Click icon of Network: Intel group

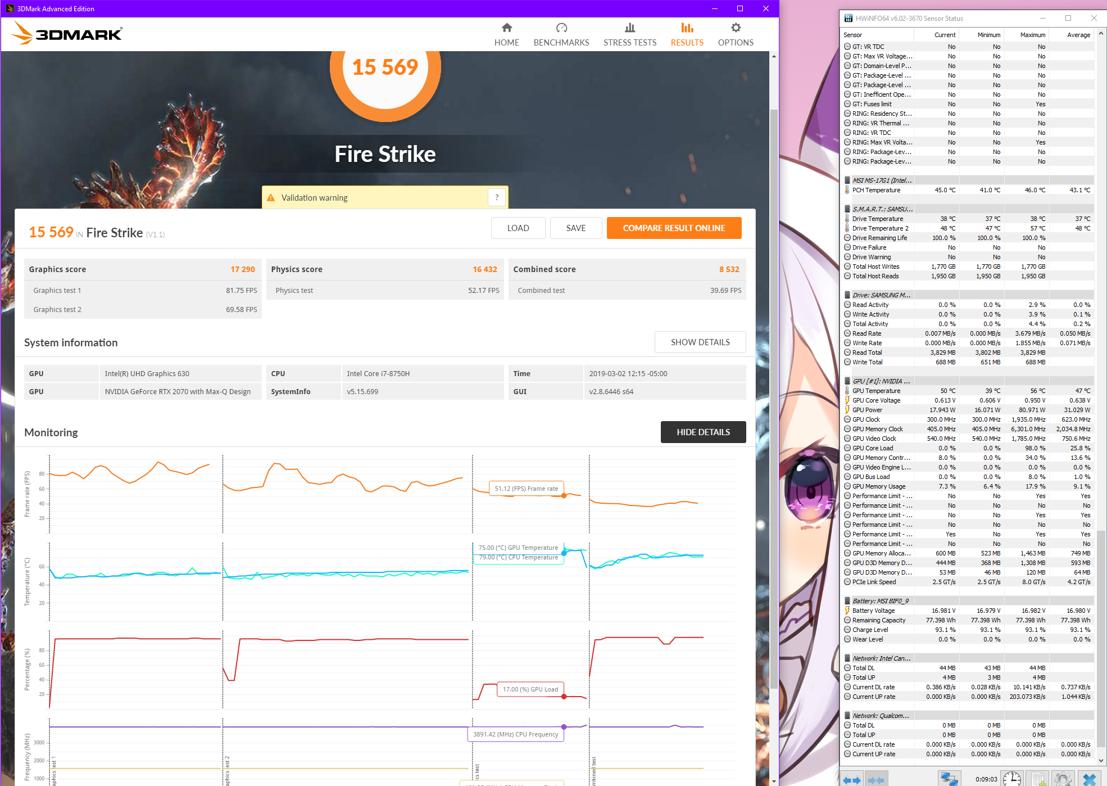847,658
